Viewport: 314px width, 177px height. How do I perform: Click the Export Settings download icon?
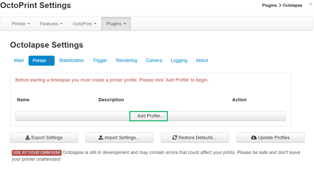[28, 138]
